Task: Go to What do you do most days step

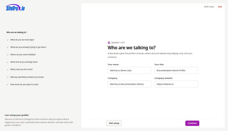Action: pyautogui.click(x=22, y=40)
